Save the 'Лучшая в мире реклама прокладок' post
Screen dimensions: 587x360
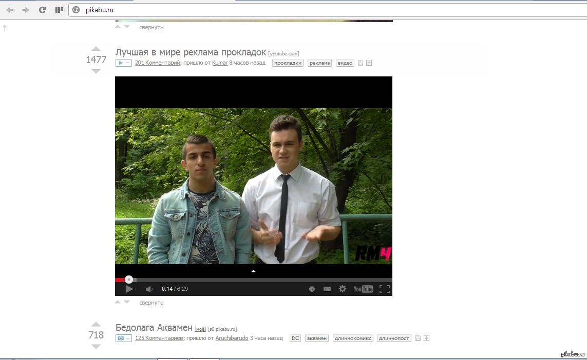point(361,63)
